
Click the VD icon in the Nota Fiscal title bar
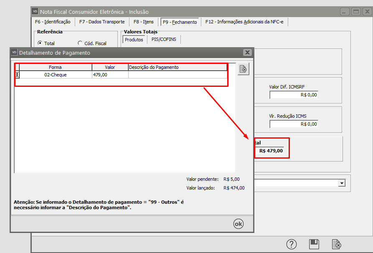click(x=35, y=12)
